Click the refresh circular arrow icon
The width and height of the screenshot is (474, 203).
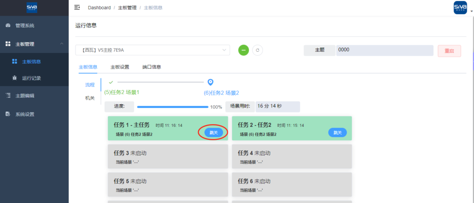[x=257, y=50]
